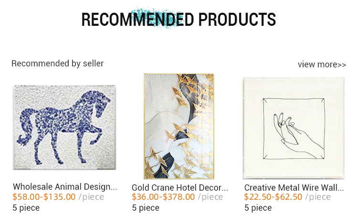Image resolution: width=358 pixels, height=215 pixels.
Task: Click the 5 piece label under the crane product
Action: [146, 207]
